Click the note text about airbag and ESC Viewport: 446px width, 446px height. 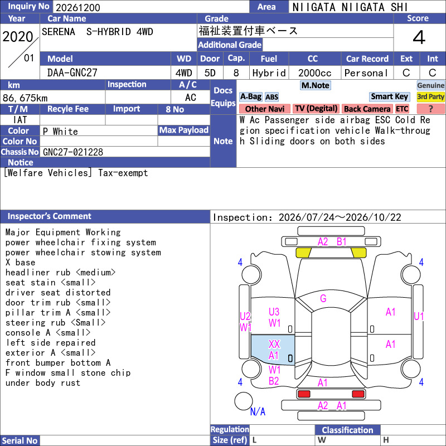pos(335,130)
